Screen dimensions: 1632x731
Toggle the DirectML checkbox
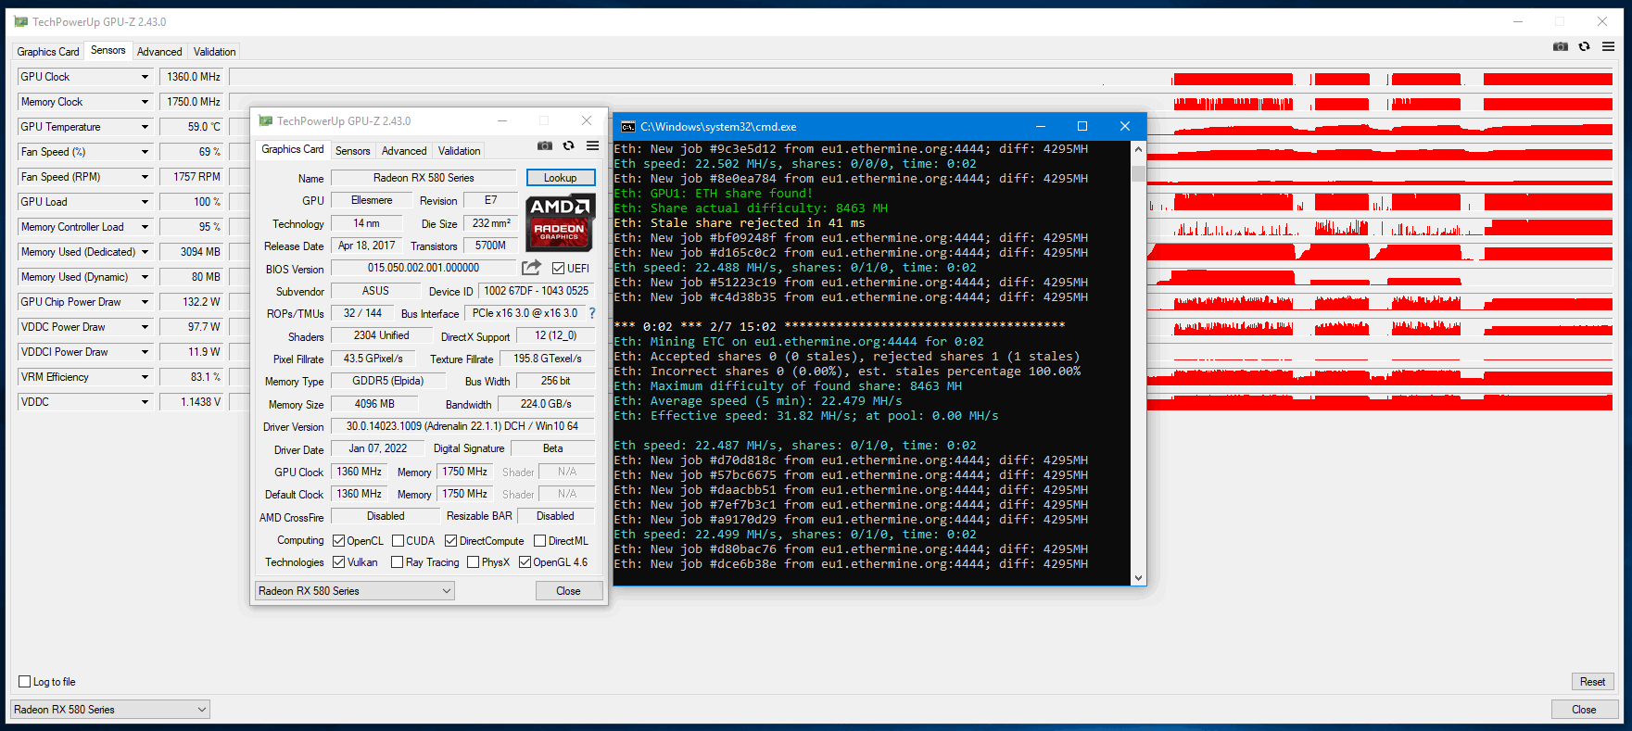pyautogui.click(x=539, y=541)
